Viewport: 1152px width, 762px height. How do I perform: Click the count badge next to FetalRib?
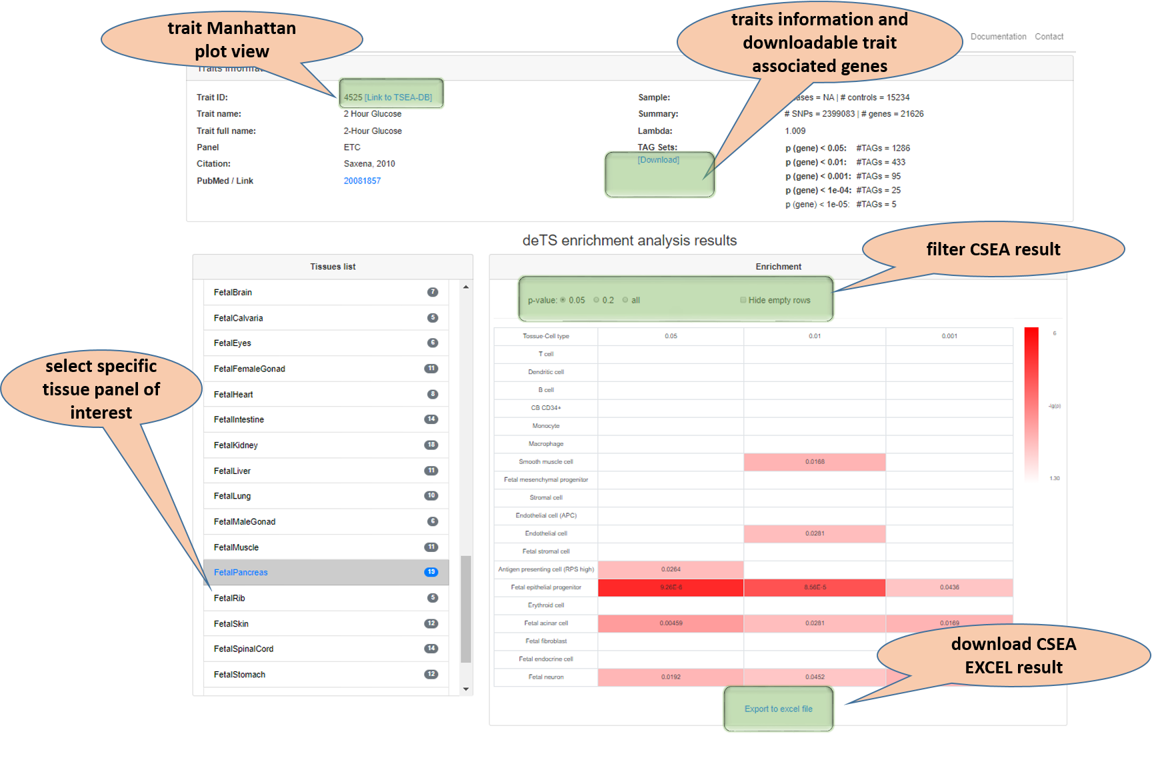coord(432,598)
